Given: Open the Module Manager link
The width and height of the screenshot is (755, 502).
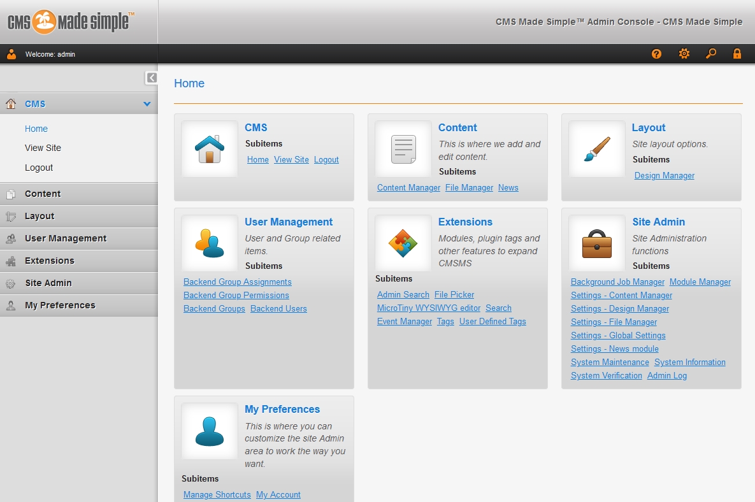Looking at the screenshot, I should tap(700, 282).
